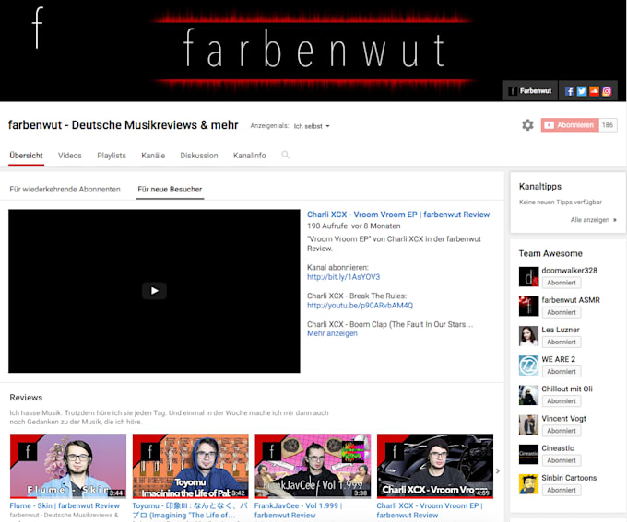Click the doomwalker328 channel name
The image size is (627, 522).
pyautogui.click(x=569, y=271)
